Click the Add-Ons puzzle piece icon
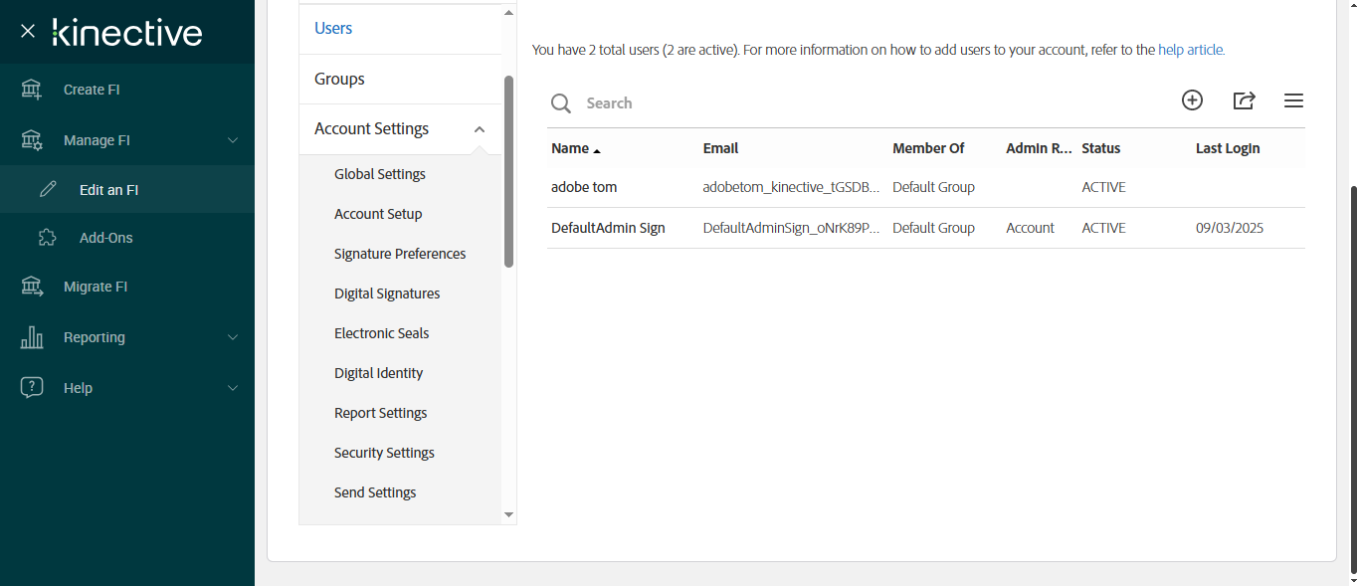The width and height of the screenshot is (1359, 586). click(47, 238)
